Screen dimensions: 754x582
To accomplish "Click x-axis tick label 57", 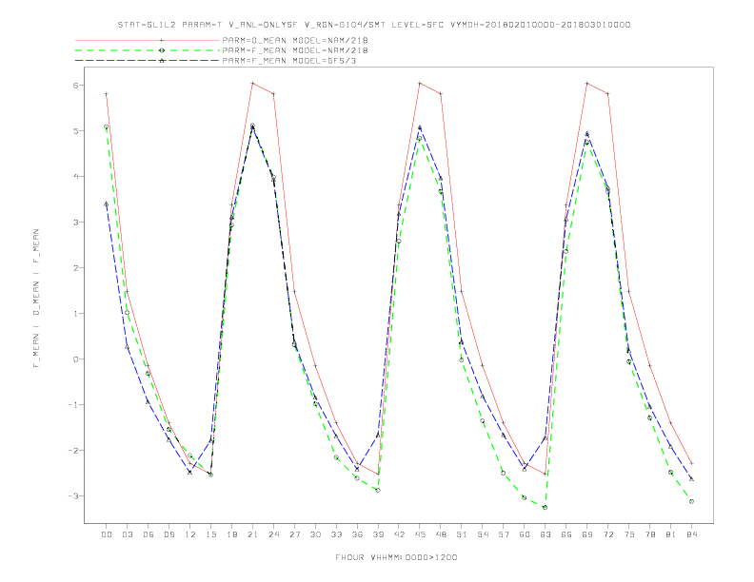I will [504, 534].
